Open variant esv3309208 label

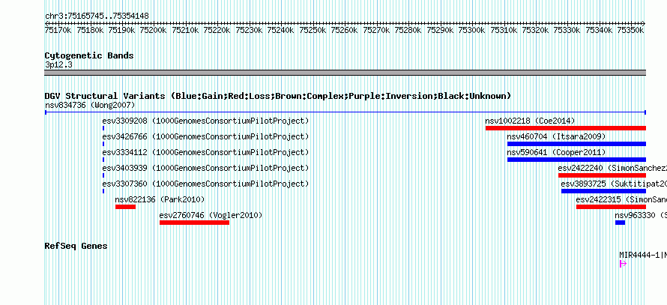point(205,121)
